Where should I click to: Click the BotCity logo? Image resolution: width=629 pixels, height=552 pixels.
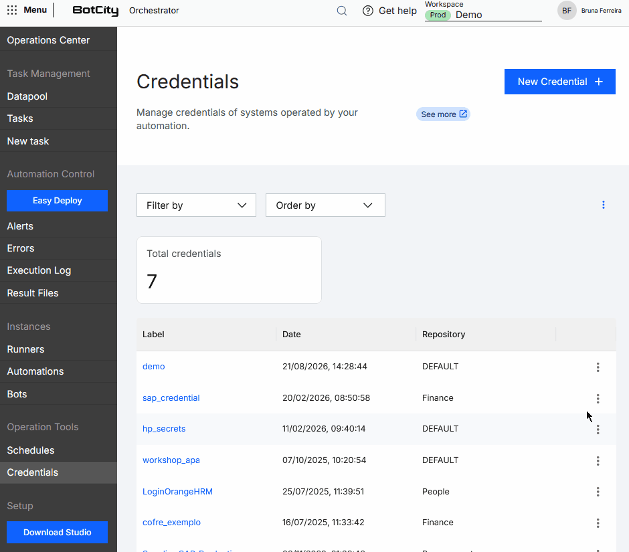96,11
